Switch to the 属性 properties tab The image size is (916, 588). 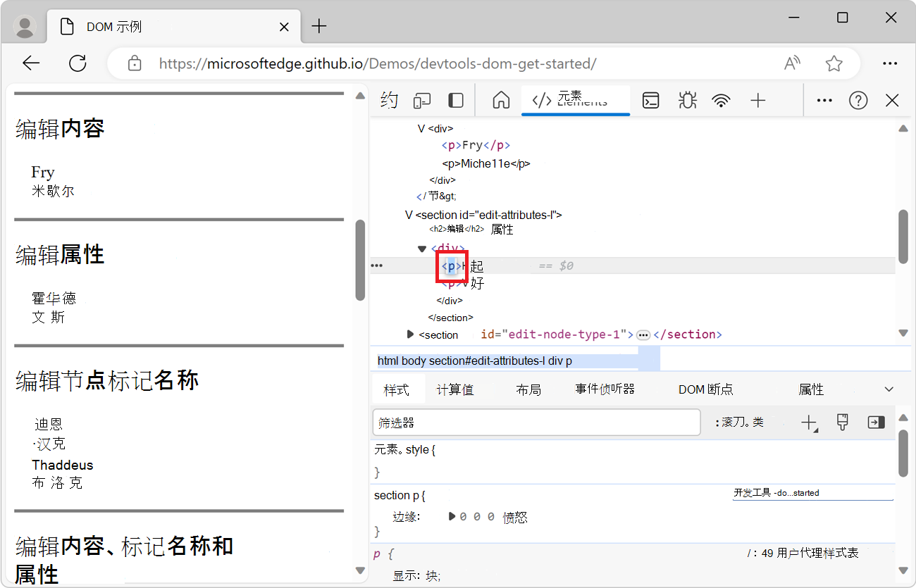coord(811,389)
